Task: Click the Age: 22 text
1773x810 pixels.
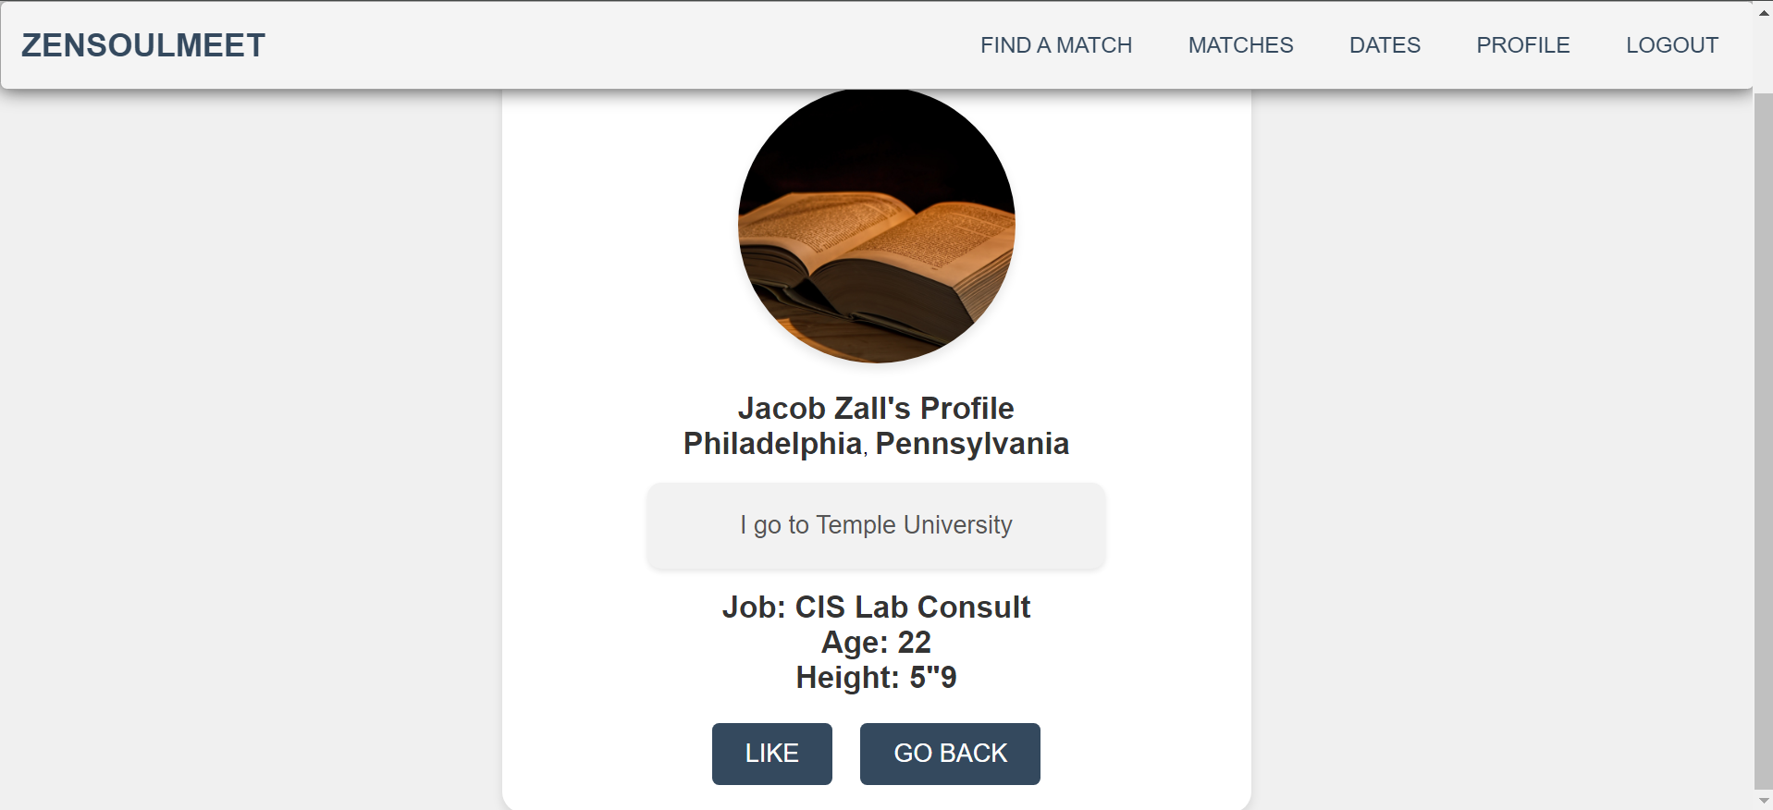Action: coord(876,642)
